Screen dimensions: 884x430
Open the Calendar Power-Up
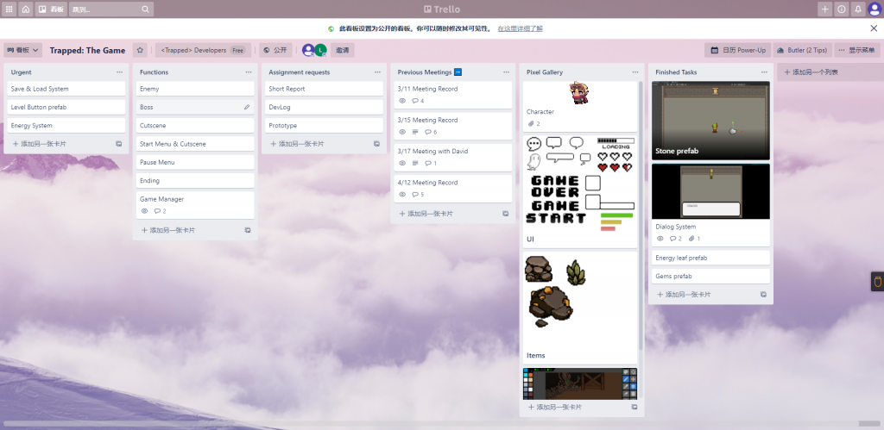pos(737,50)
